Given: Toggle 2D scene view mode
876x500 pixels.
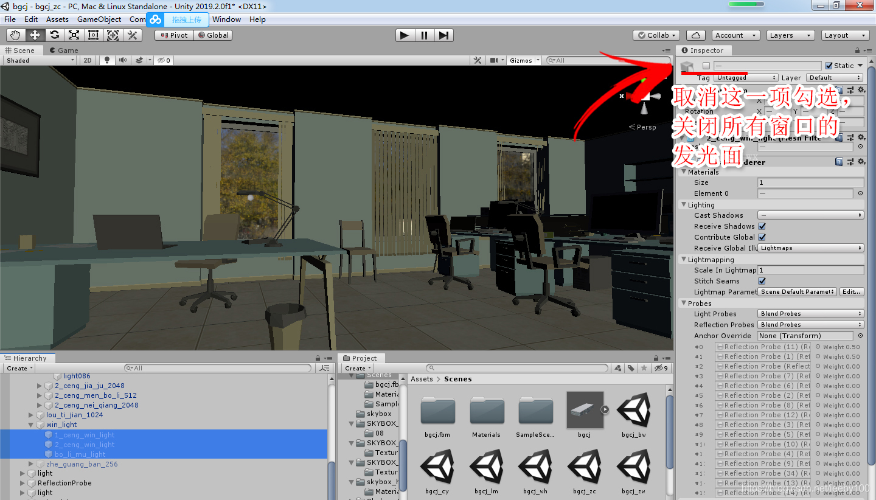Looking at the screenshot, I should pos(88,60).
